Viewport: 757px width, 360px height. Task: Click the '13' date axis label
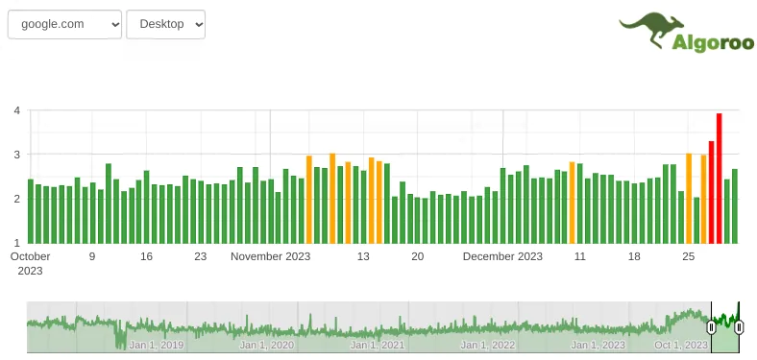tap(363, 256)
